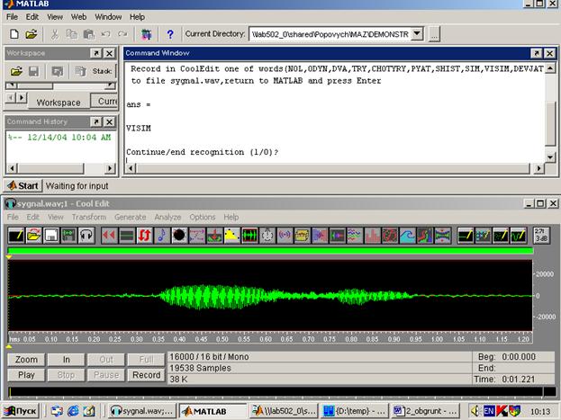Click the Record button in Cool Edit
The width and height of the screenshot is (561, 420).
click(147, 375)
